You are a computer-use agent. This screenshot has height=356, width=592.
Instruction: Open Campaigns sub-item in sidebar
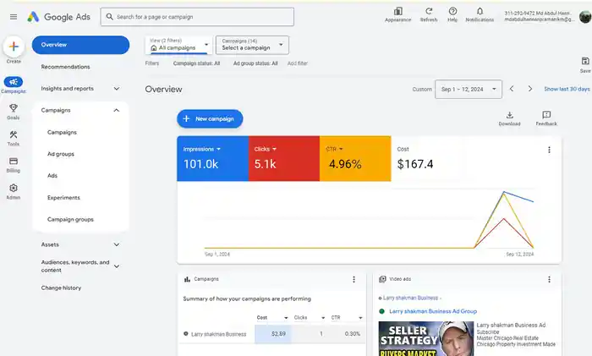click(x=62, y=132)
